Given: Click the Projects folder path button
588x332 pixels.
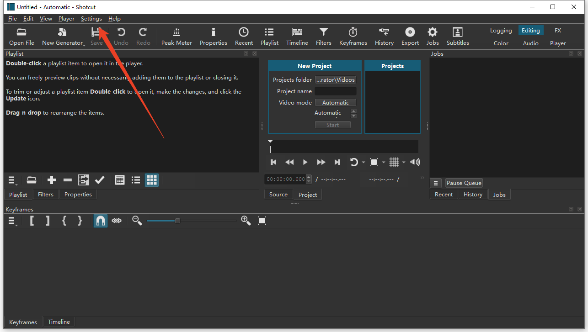Looking at the screenshot, I should pos(335,79).
